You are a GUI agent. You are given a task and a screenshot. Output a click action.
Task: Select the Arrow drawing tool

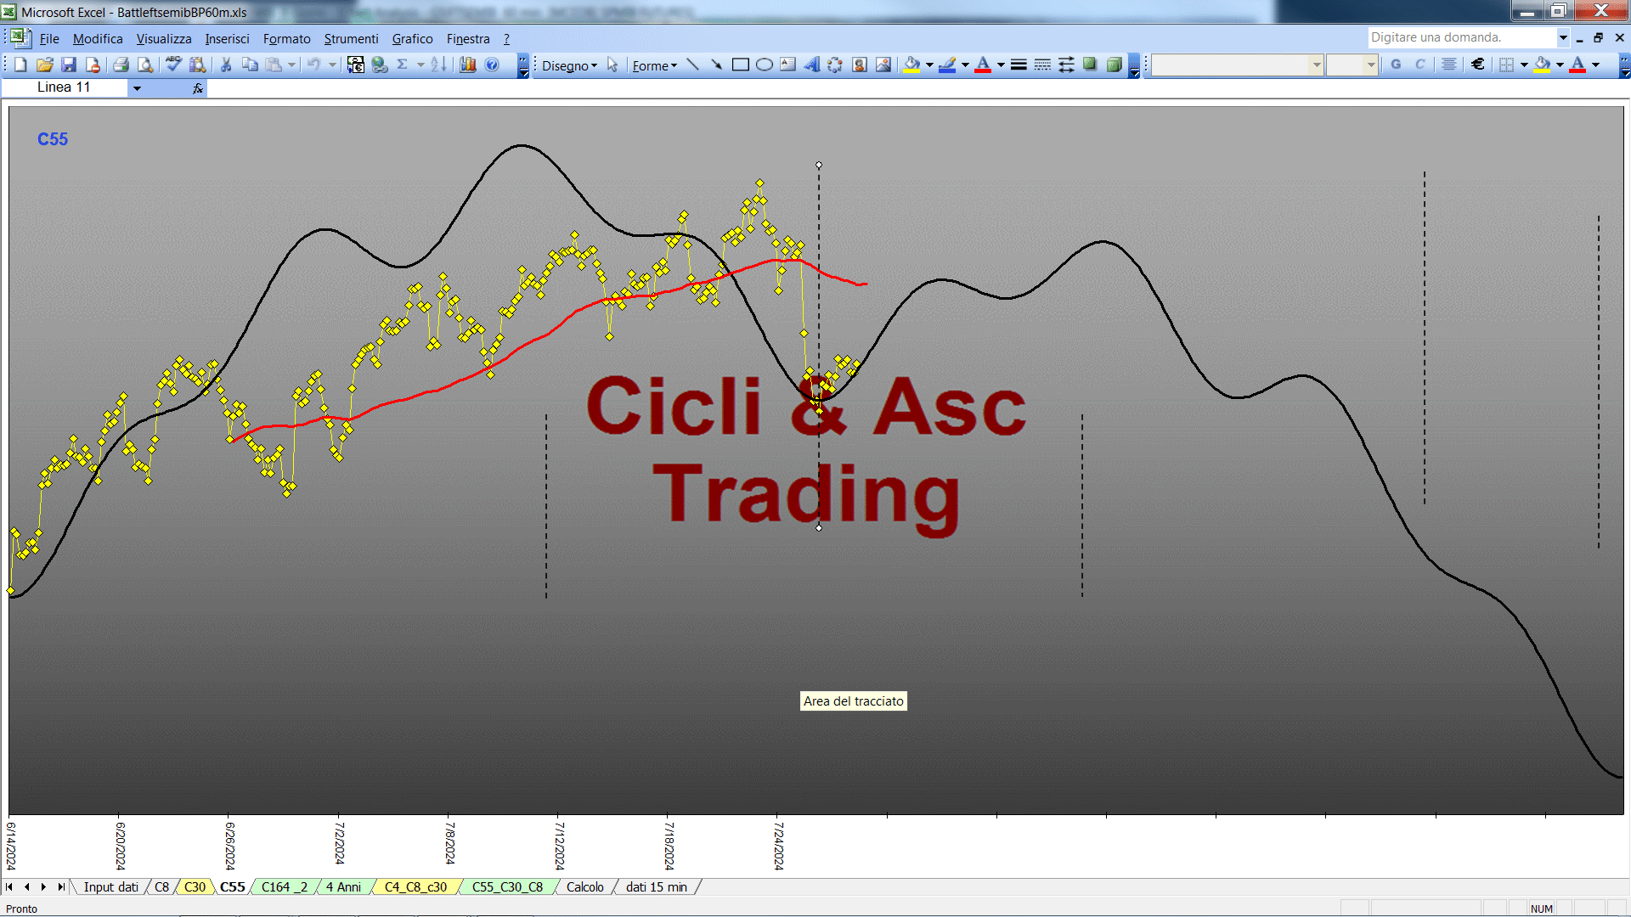point(716,65)
